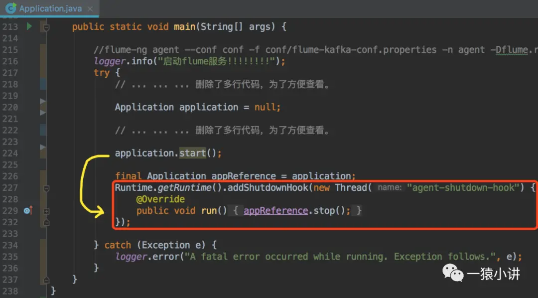Image resolution: width=538 pixels, height=298 pixels.
Task: Click the squiggly underlined Dflume word
Action: click(512, 50)
